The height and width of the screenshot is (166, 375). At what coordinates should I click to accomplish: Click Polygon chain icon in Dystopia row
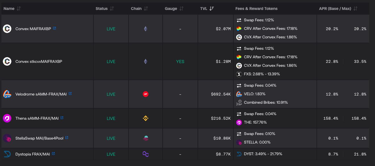145,154
